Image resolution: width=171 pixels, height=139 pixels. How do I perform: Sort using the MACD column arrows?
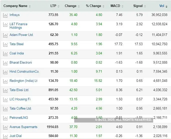coord(122,6)
